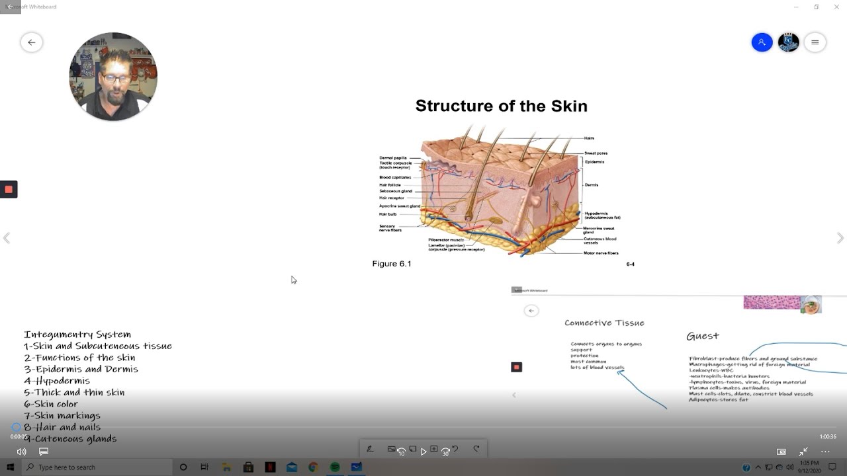Open the invite people blue button
Image resolution: width=847 pixels, height=476 pixels.
(x=762, y=42)
